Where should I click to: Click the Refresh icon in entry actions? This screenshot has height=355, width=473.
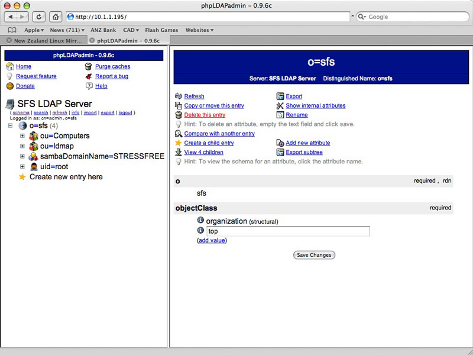tap(179, 96)
